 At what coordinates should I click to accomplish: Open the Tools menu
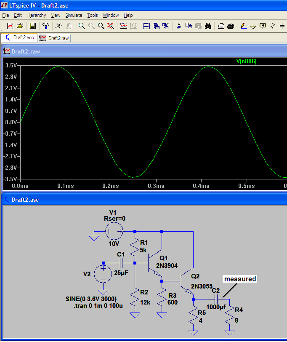(x=93, y=15)
